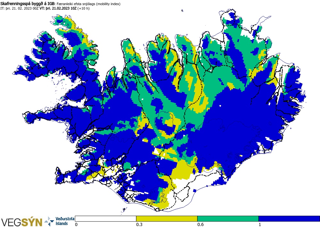Viewport: 320px width, 227px height.
Task: Click the legend label '0.6'
Action: [x=200, y=224]
